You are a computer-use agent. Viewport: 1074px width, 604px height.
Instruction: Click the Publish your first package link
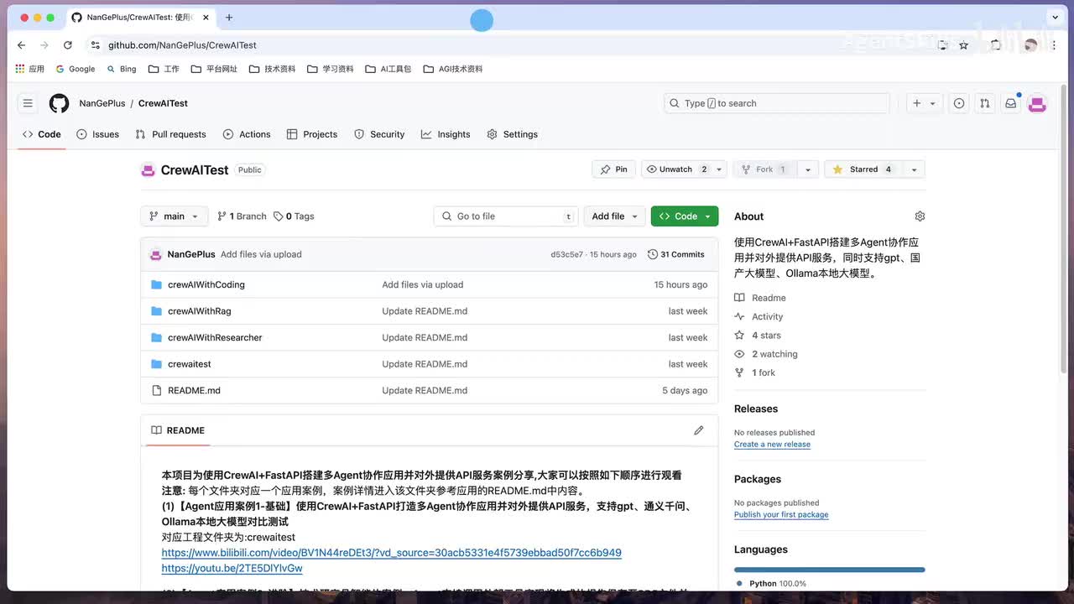781,515
